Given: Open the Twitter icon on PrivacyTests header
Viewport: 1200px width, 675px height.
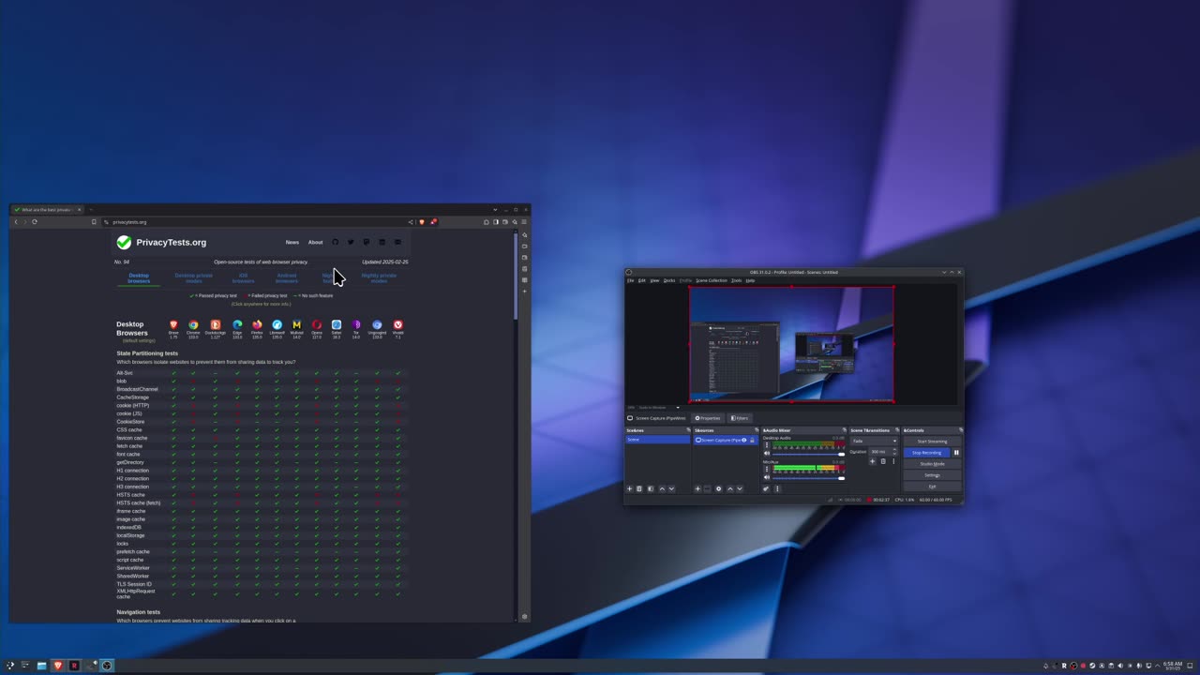Looking at the screenshot, I should point(351,242).
